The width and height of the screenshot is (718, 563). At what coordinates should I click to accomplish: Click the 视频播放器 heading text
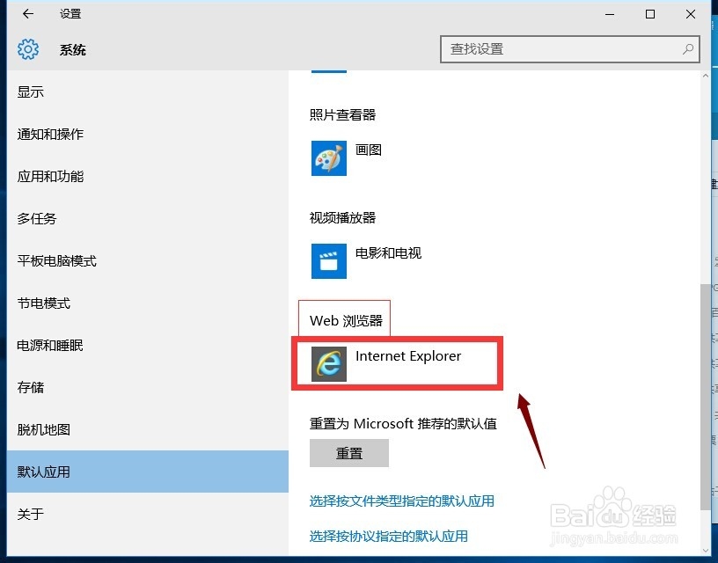click(342, 217)
